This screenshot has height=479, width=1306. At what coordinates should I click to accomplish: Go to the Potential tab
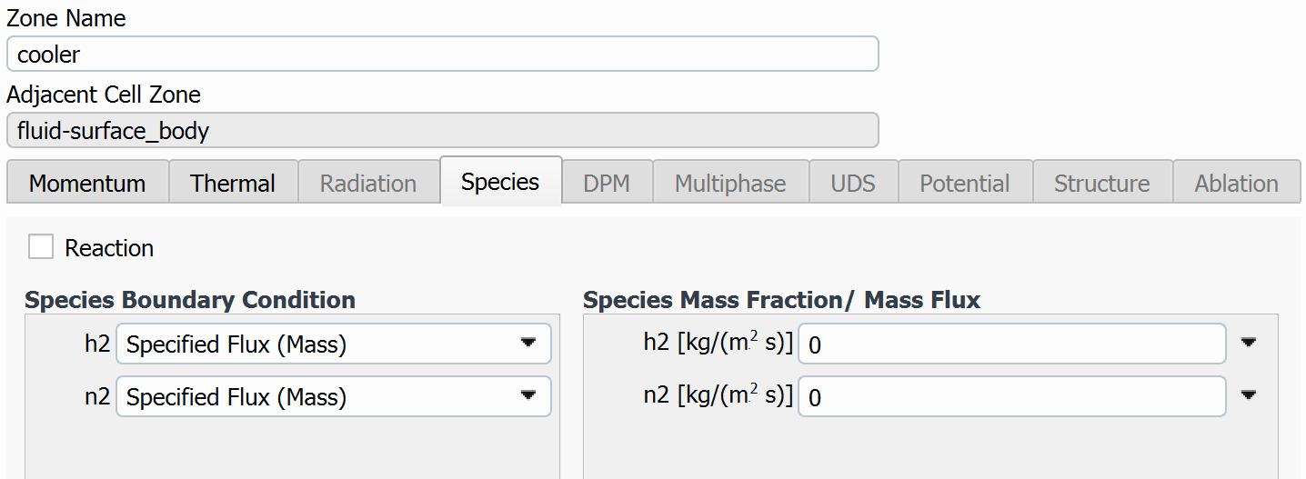pos(965,184)
